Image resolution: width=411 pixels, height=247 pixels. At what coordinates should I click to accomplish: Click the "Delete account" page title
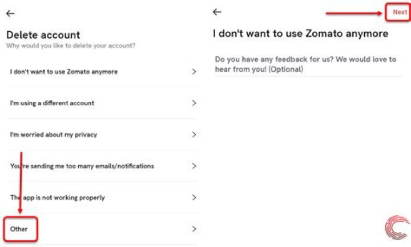click(43, 35)
